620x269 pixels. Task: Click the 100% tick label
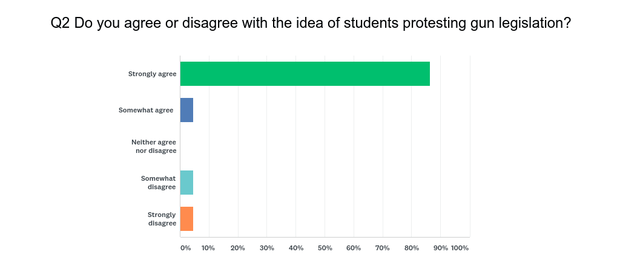[x=460, y=248]
